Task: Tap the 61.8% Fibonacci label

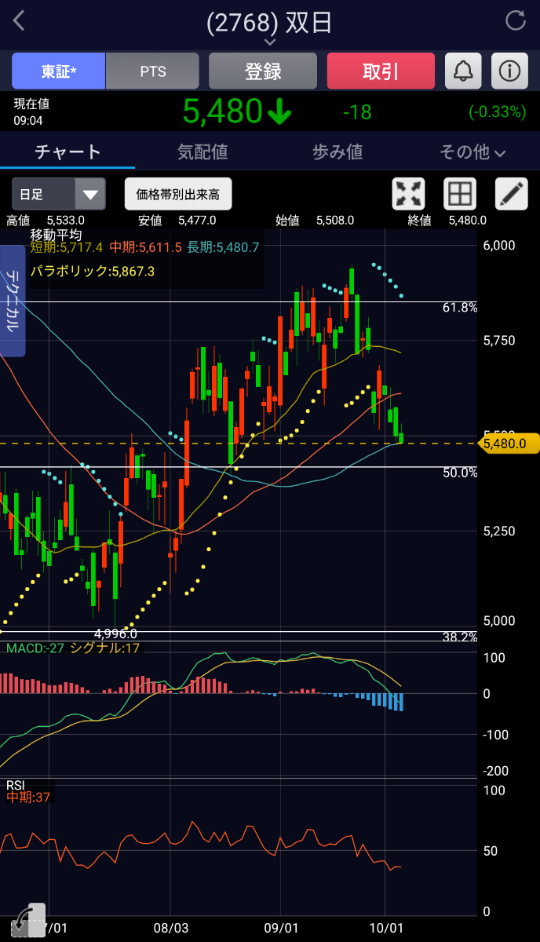Action: click(x=460, y=308)
